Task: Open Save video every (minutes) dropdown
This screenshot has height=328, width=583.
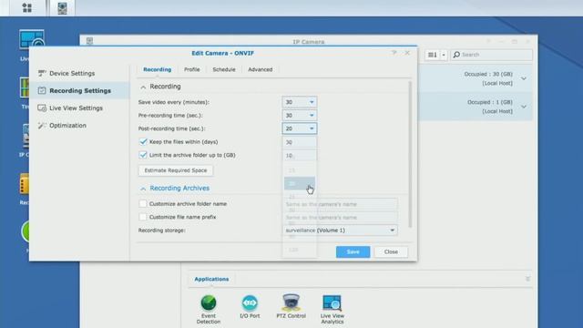Action: (x=300, y=102)
